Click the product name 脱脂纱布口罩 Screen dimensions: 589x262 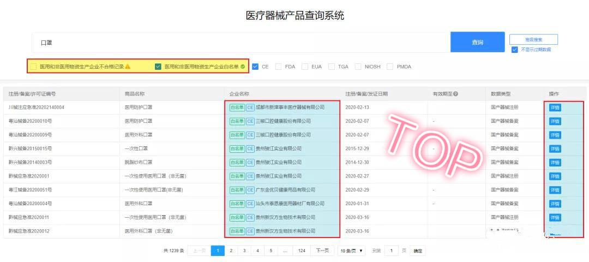click(138, 163)
